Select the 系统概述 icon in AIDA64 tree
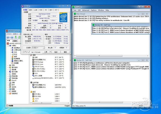Viewport: 161px width, 114px height. pyautogui.click(x=12, y=48)
